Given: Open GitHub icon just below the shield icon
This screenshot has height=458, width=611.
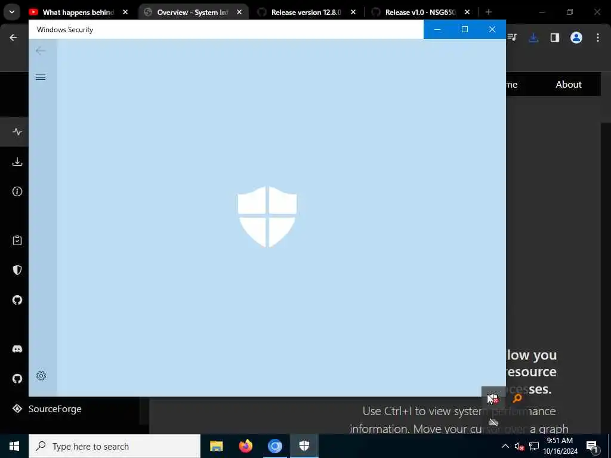Looking at the screenshot, I should click(17, 300).
